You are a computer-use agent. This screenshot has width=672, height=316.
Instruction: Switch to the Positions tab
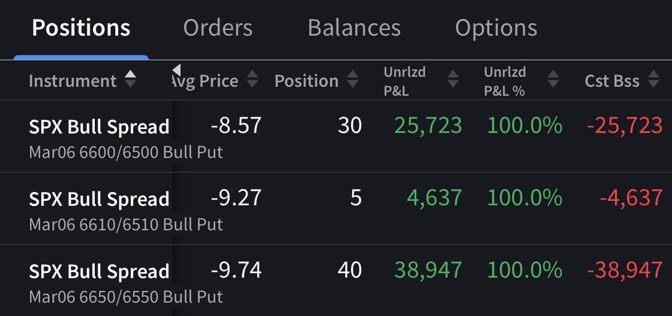[x=81, y=28]
